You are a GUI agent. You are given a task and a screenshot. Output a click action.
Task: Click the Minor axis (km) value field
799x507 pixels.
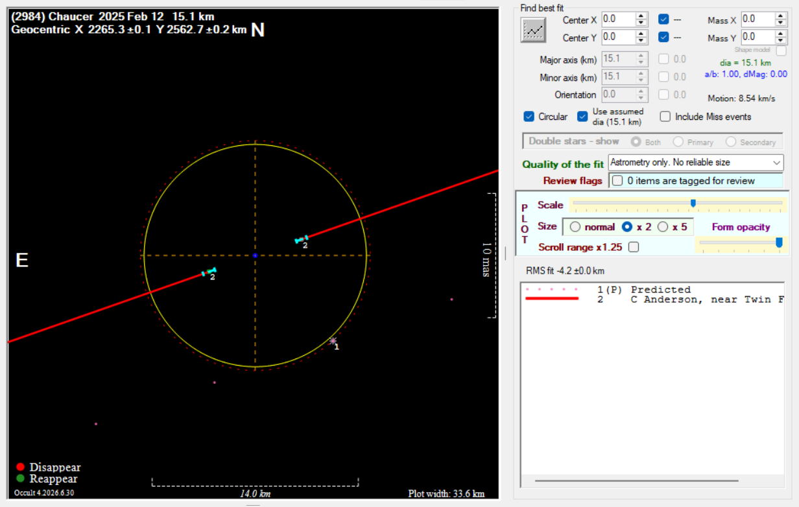coord(619,77)
